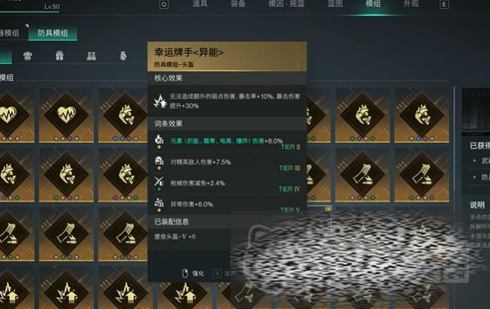This screenshot has height=309, width=490.
Task: Go to the 外观 tab
Action: pos(411,4)
